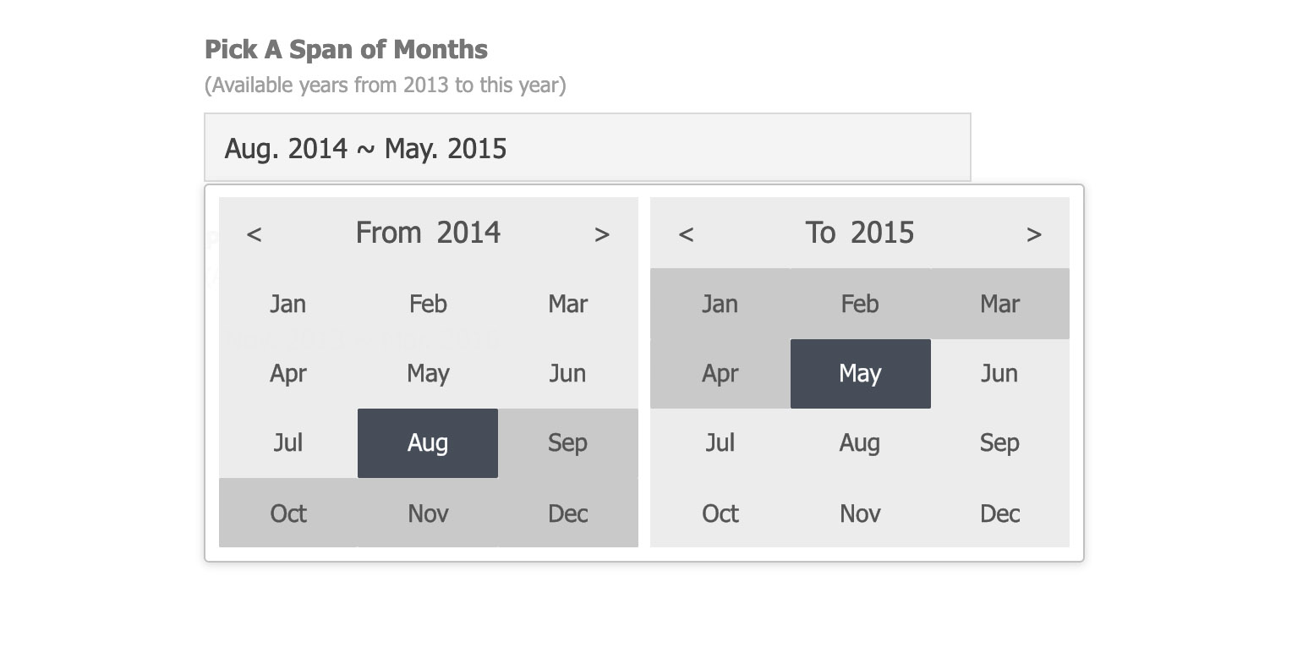Choose Jan in the To 2015 panel
This screenshot has height=659, width=1292.
coord(720,304)
